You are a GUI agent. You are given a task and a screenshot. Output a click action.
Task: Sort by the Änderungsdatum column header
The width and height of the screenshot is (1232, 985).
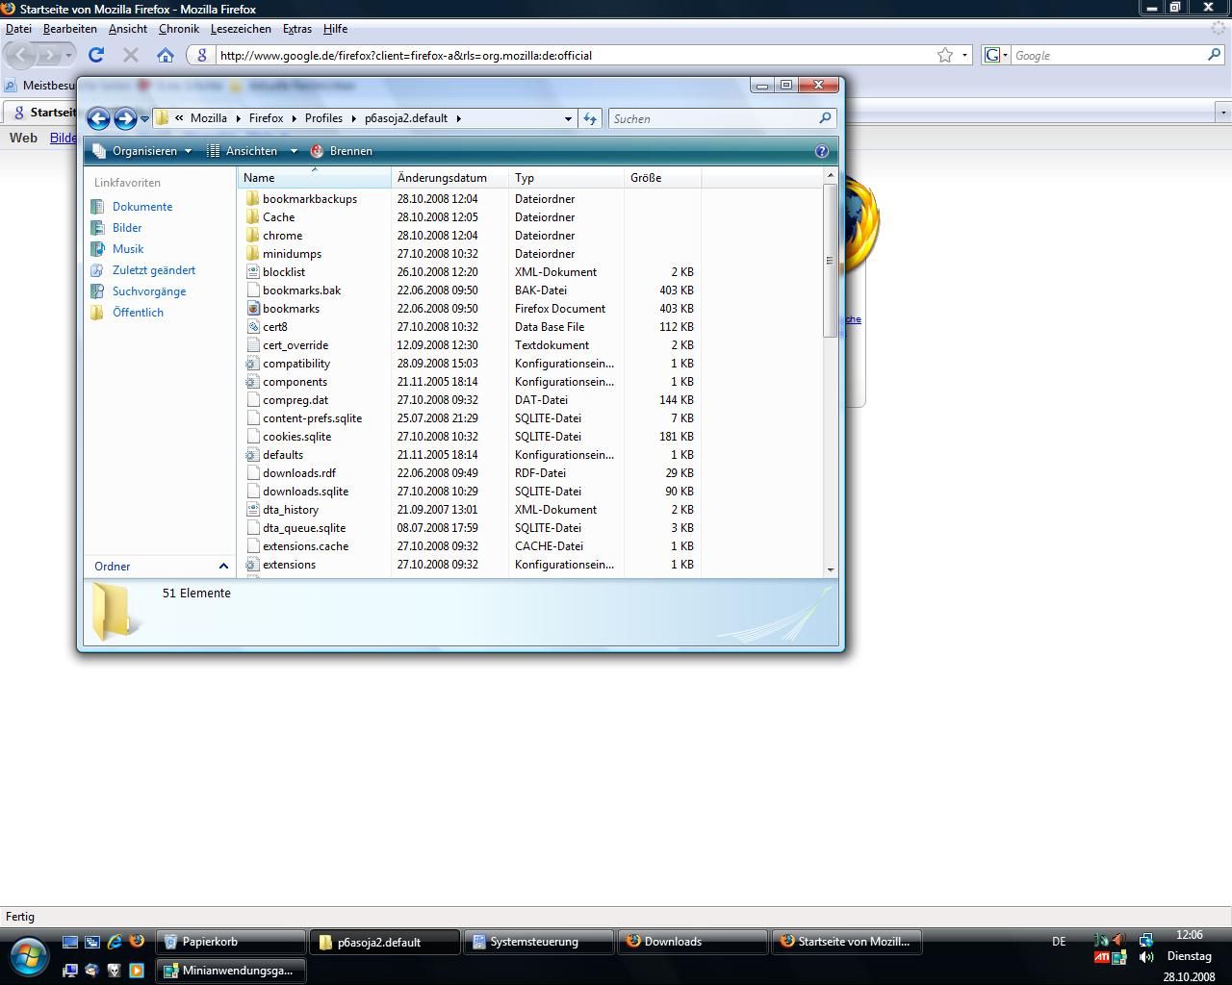pyautogui.click(x=450, y=178)
